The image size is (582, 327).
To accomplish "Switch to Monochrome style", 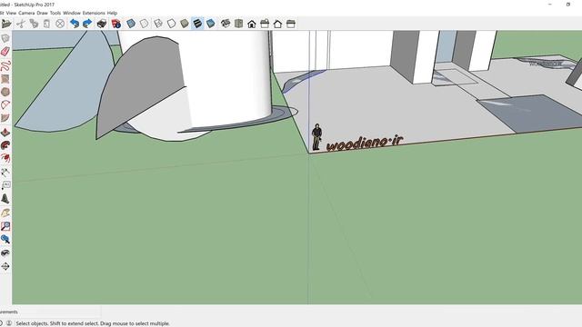I will coord(210,24).
